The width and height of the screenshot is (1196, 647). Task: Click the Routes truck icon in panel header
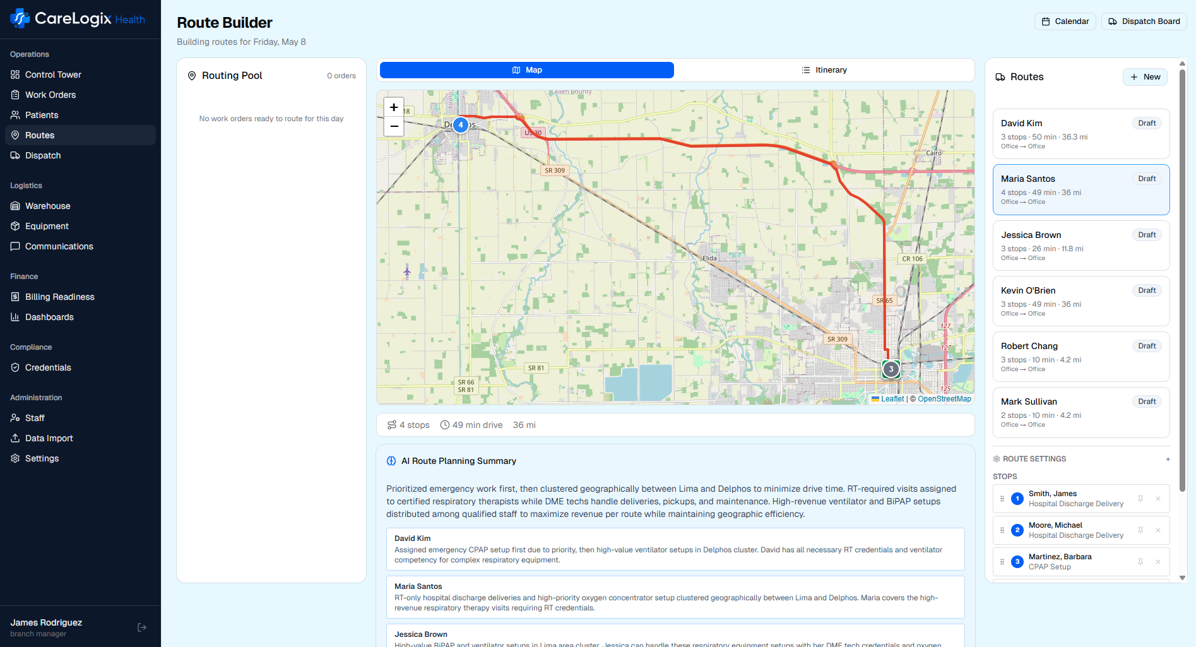1000,77
